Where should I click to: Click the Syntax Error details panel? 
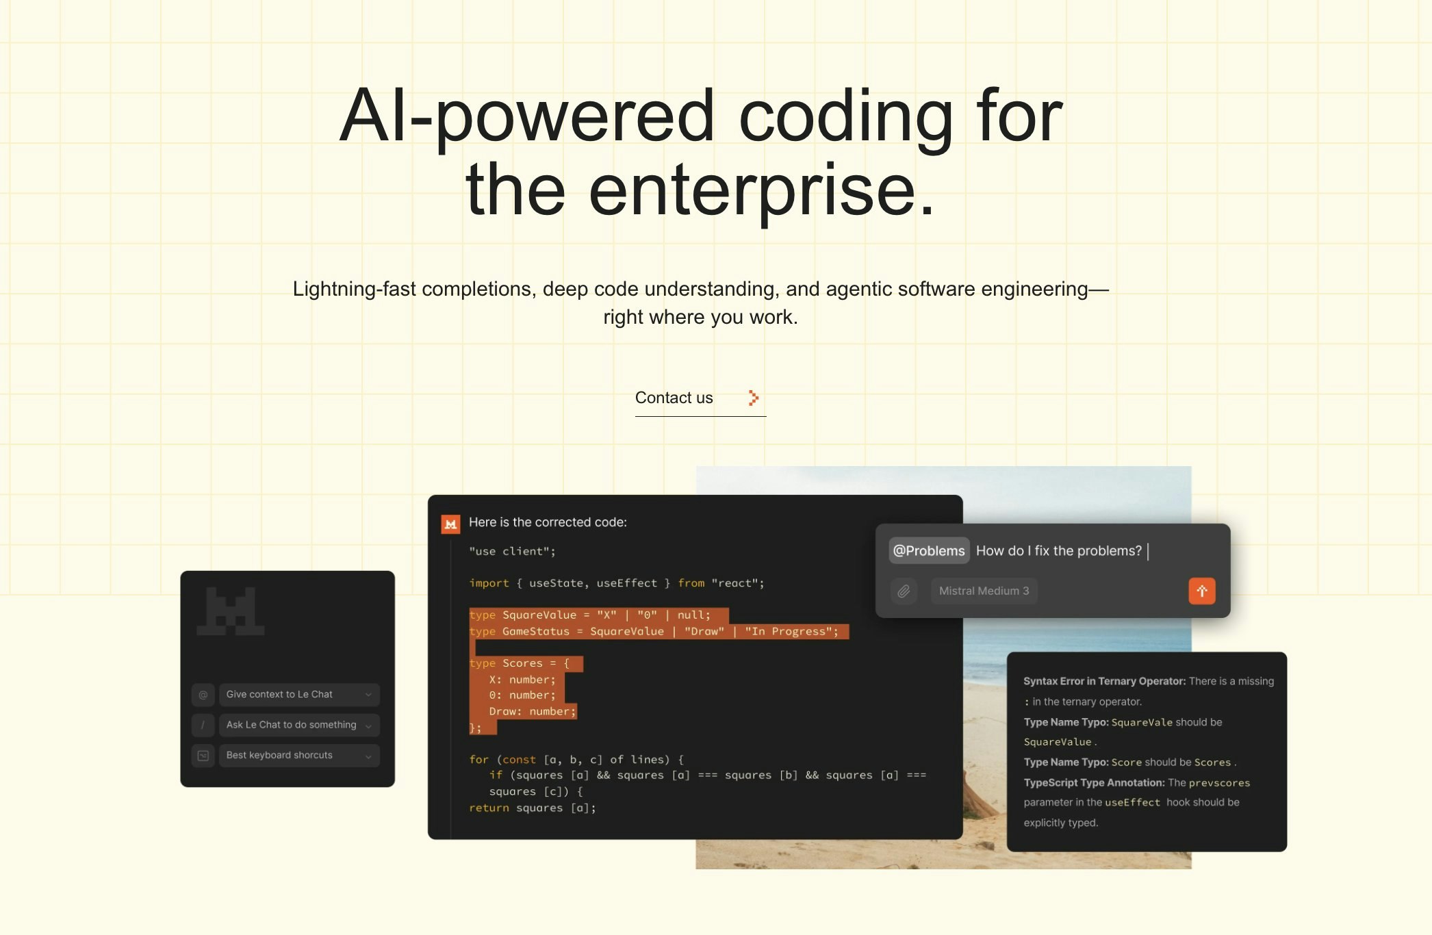tap(1146, 750)
